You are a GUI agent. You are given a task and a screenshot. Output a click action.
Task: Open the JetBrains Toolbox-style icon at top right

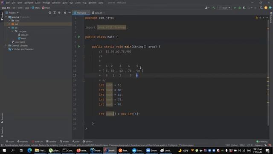tap(270, 8)
